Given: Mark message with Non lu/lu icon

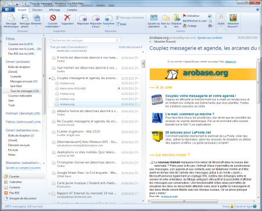Looking at the screenshot, I should pyautogui.click(x=165, y=21).
